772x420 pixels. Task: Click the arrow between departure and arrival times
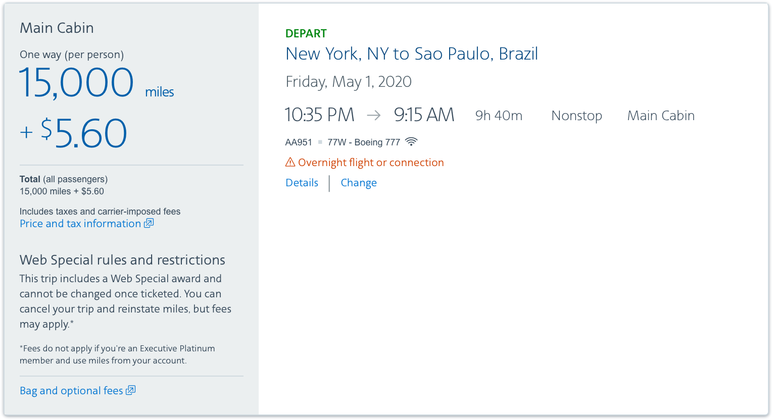tap(374, 116)
